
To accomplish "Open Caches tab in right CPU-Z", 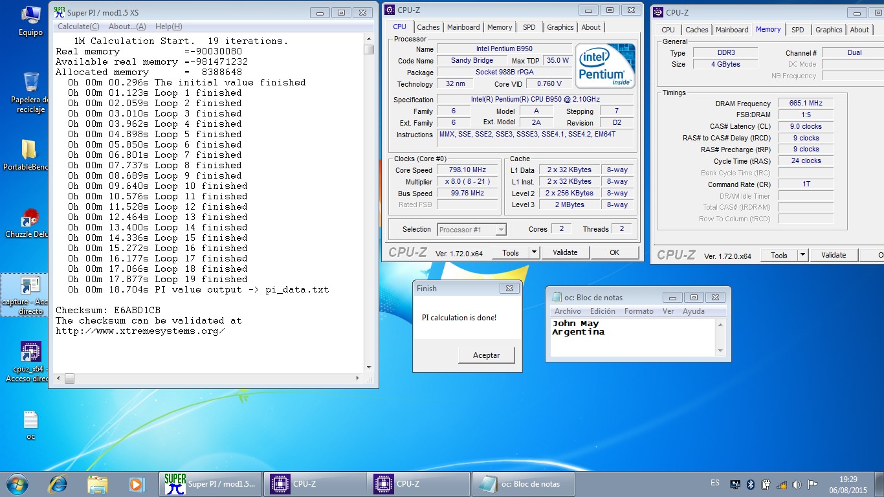I will tap(696, 30).
